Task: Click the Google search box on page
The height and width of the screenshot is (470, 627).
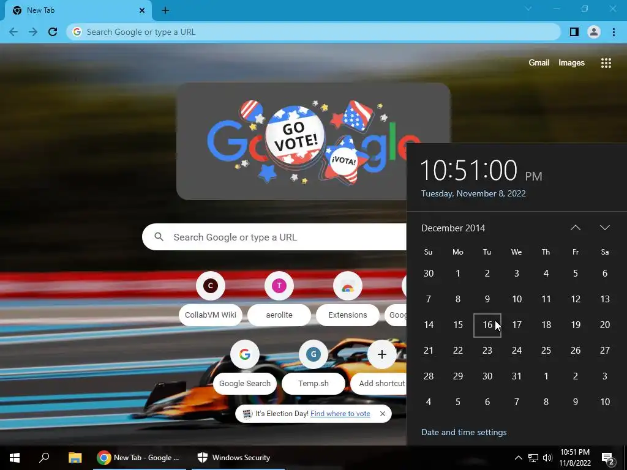Action: (x=274, y=237)
